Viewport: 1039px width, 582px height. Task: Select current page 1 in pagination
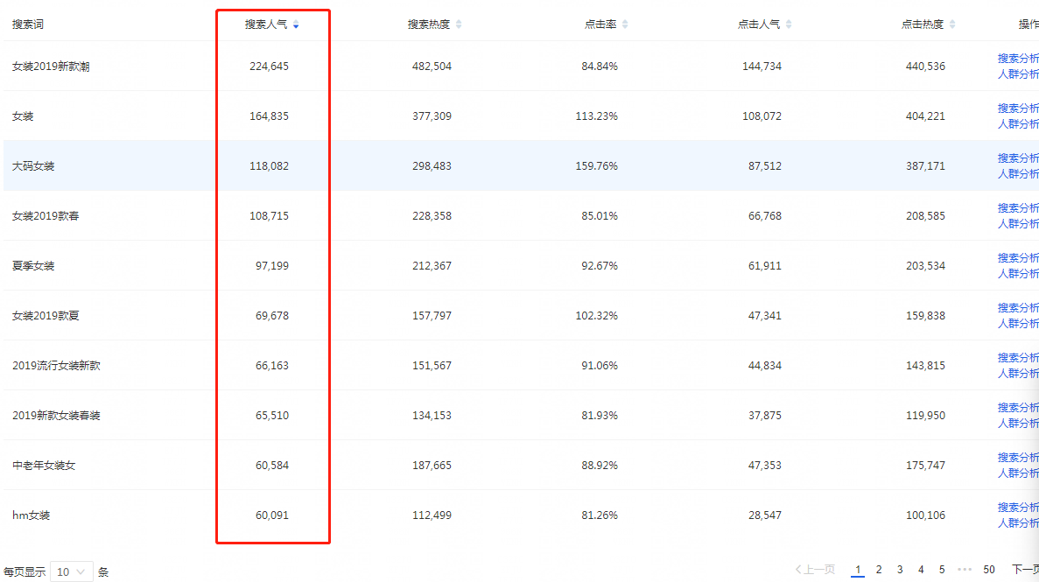click(858, 570)
